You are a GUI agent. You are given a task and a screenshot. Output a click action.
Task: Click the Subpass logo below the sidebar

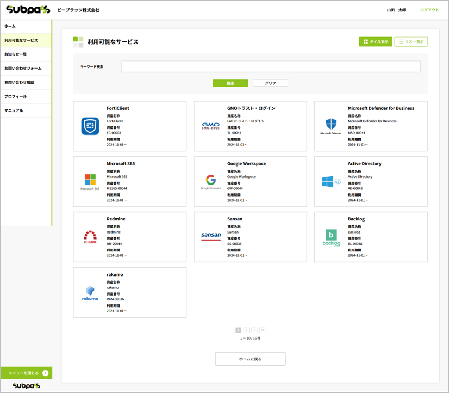26,386
